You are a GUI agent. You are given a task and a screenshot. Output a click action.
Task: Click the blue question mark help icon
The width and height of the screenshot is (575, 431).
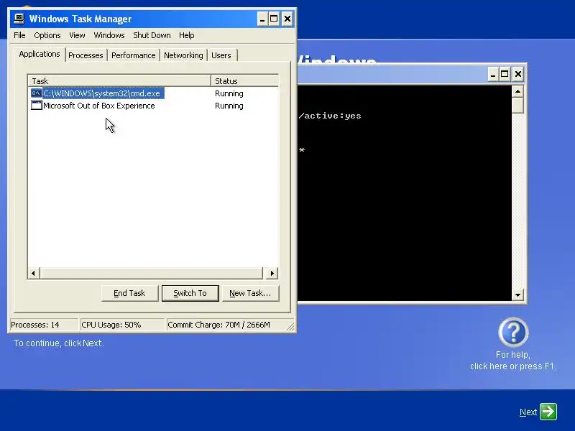tap(513, 333)
